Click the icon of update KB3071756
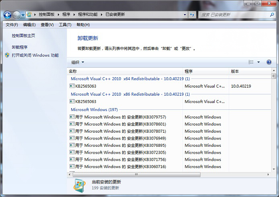Image resolution: width=279 pixels, height=197 pixels. tap(72, 159)
